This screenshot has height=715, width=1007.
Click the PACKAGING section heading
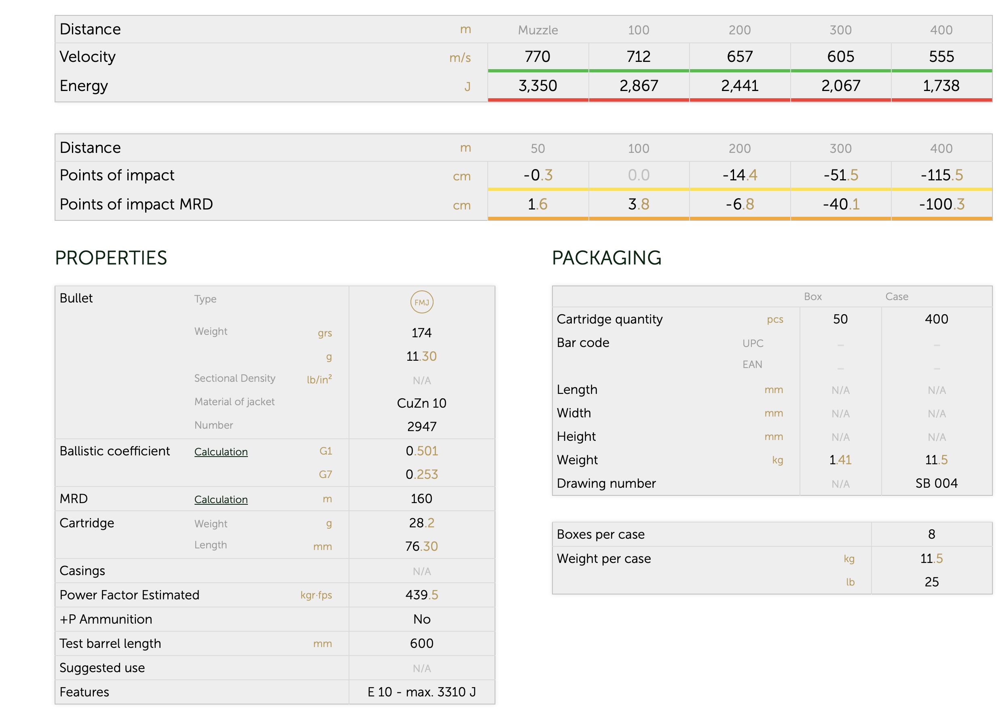[x=606, y=258]
